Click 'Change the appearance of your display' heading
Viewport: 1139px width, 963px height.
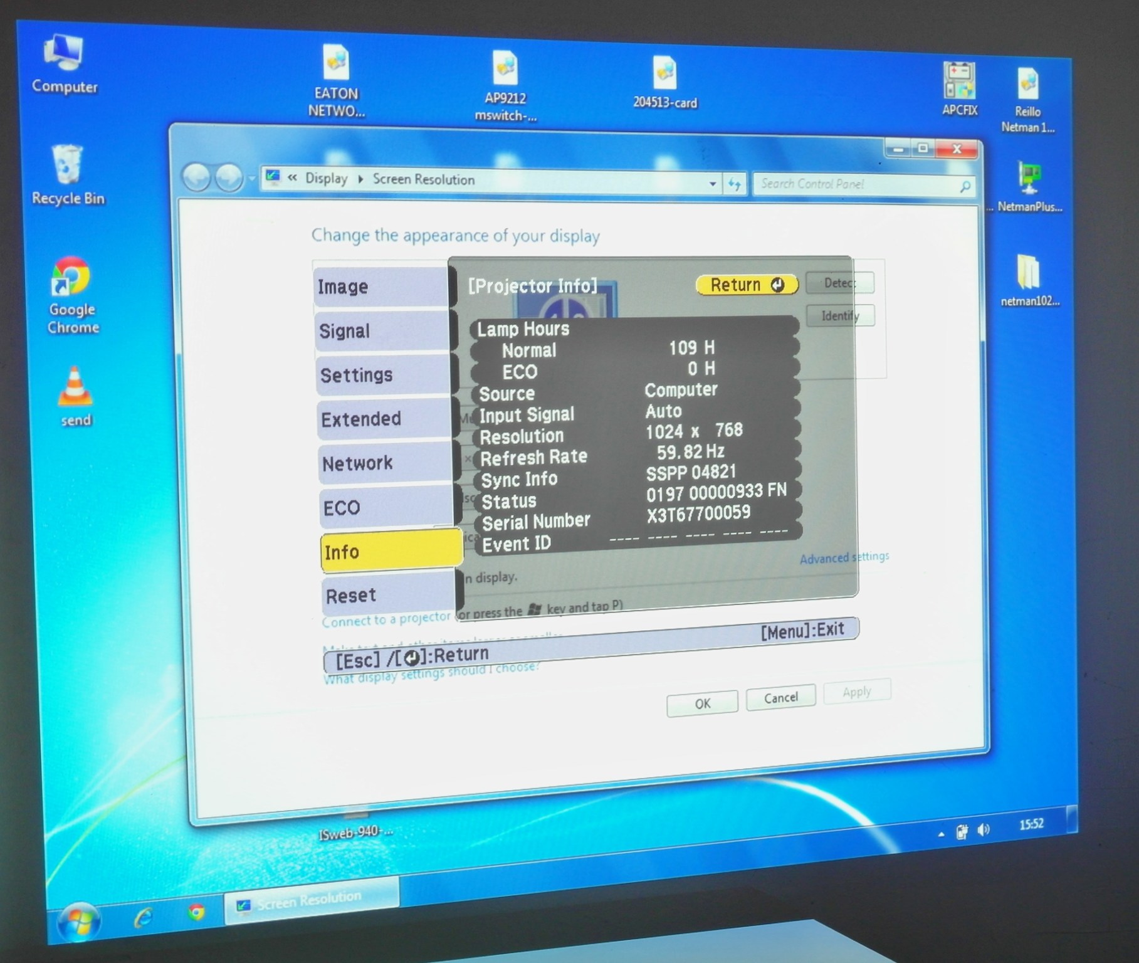[456, 235]
